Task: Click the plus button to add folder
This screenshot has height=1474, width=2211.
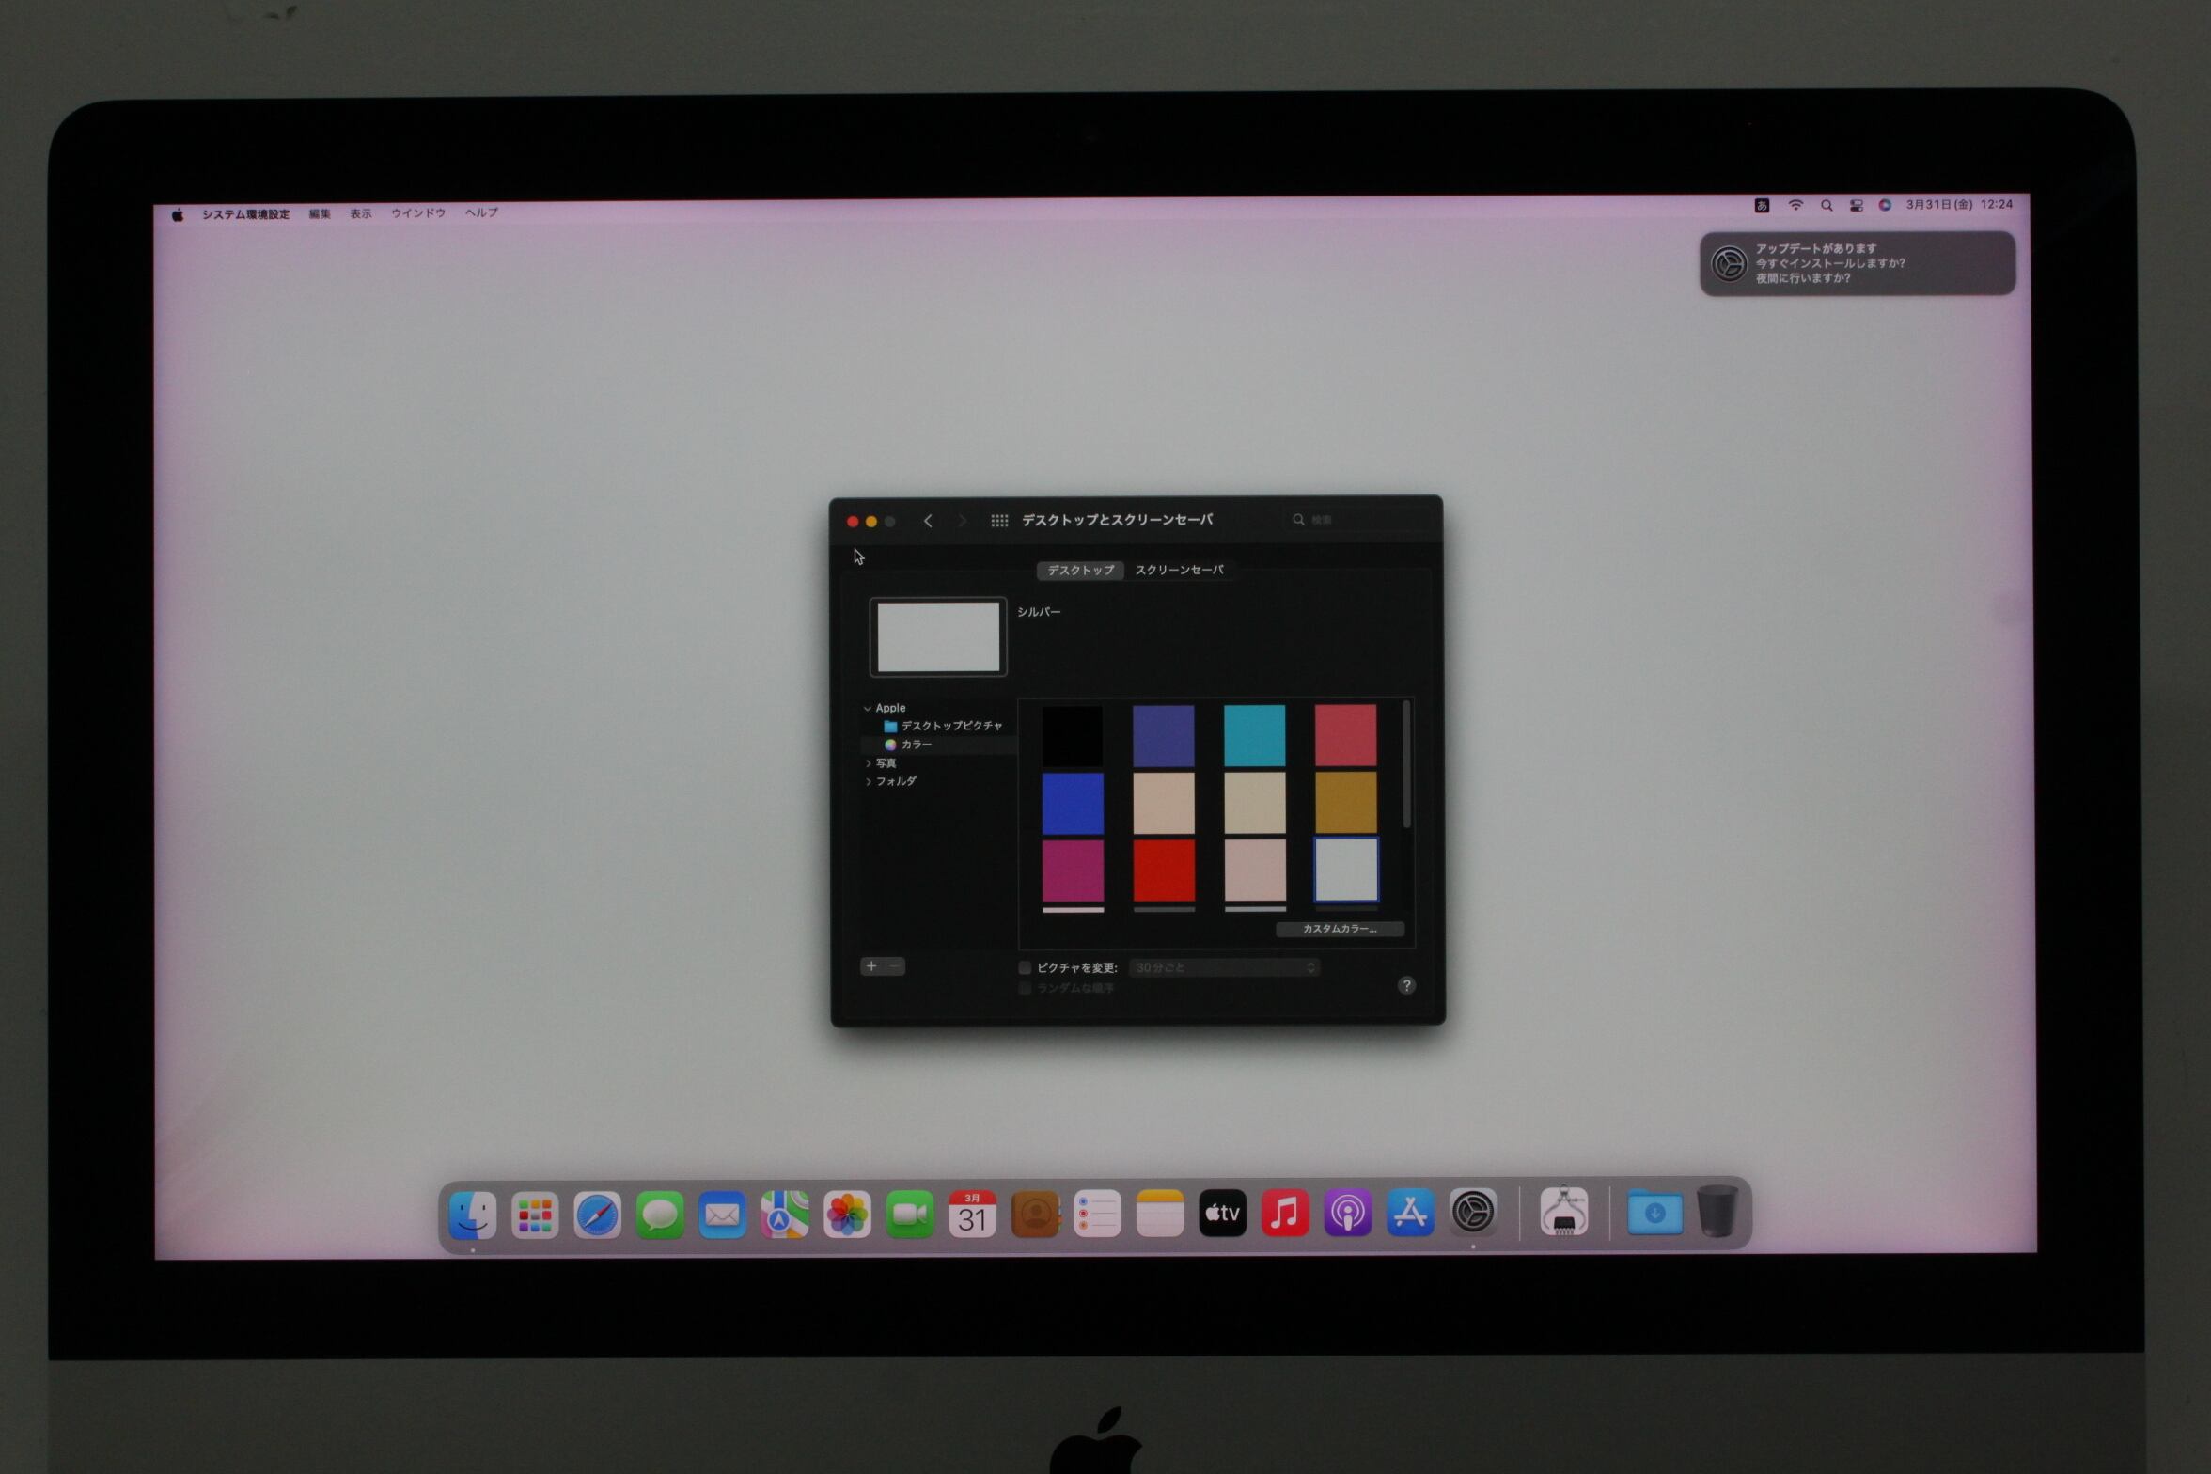Action: click(871, 966)
